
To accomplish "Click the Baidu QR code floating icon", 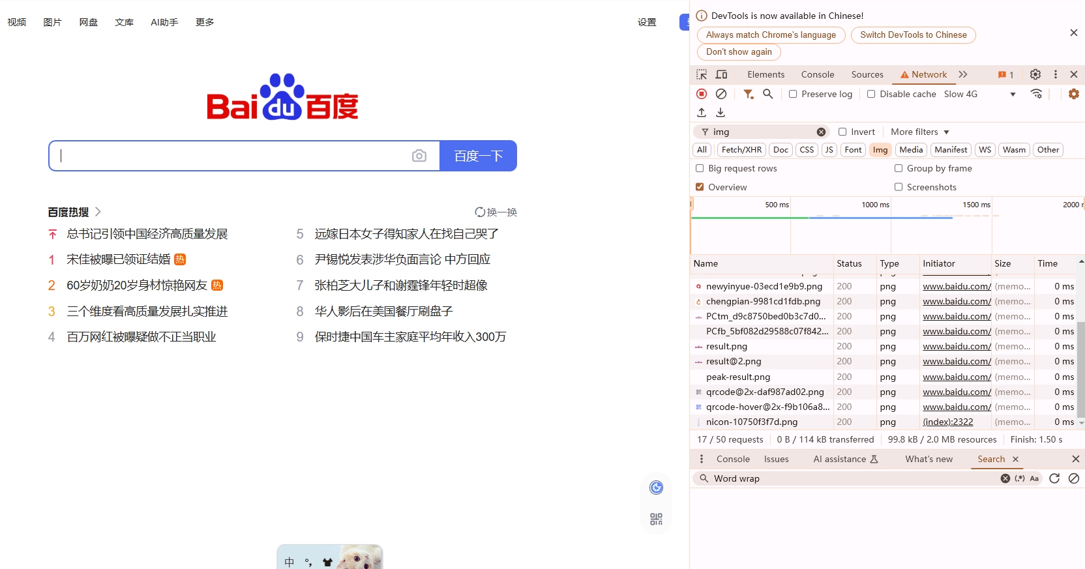I will (656, 519).
